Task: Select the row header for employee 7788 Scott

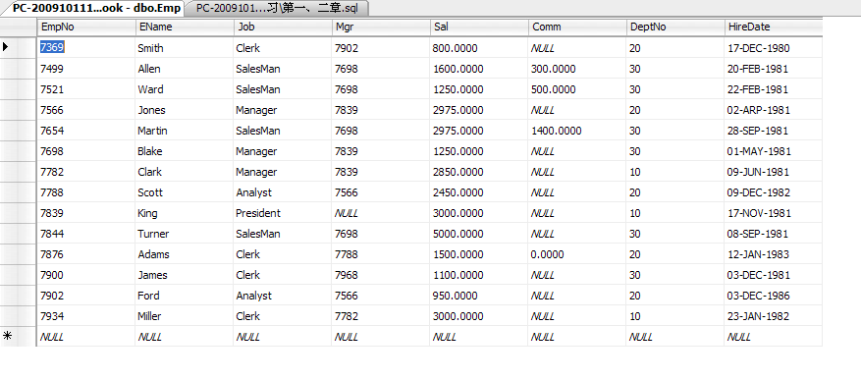Action: [x=18, y=192]
